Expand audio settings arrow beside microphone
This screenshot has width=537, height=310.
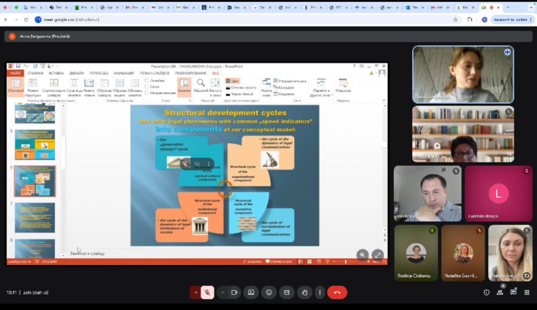pyautogui.click(x=195, y=292)
